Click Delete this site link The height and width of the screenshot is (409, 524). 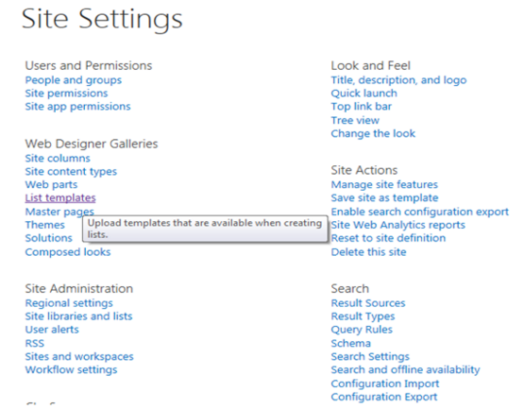click(368, 252)
